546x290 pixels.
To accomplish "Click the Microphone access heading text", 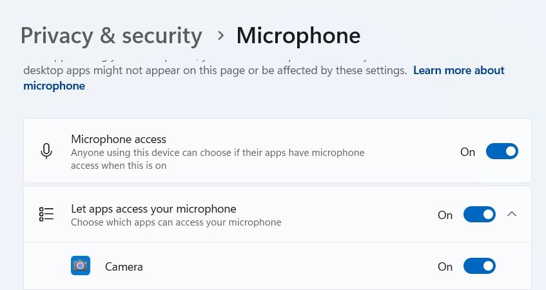I will [119, 139].
